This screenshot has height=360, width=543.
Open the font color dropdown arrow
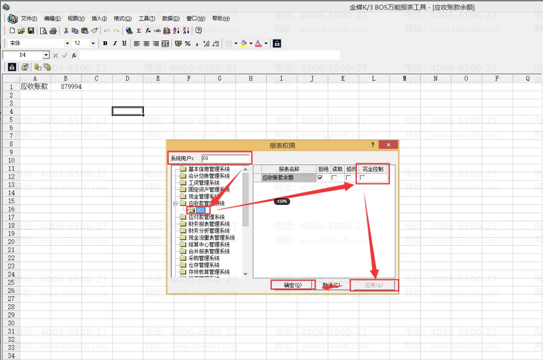(x=266, y=43)
